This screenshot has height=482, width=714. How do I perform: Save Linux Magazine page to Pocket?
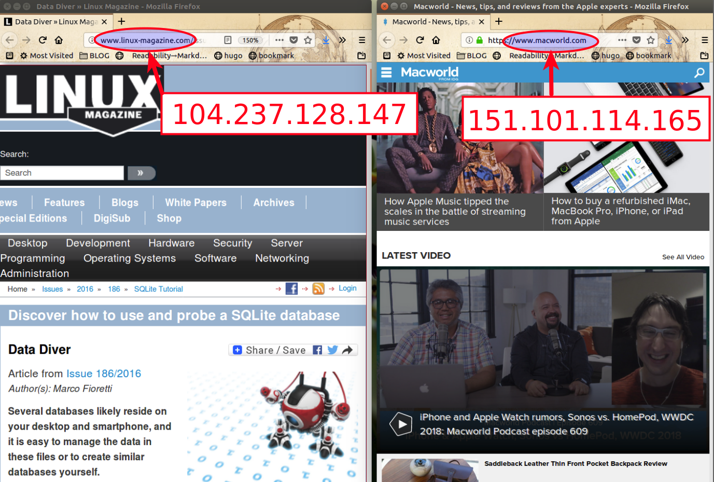coord(293,40)
